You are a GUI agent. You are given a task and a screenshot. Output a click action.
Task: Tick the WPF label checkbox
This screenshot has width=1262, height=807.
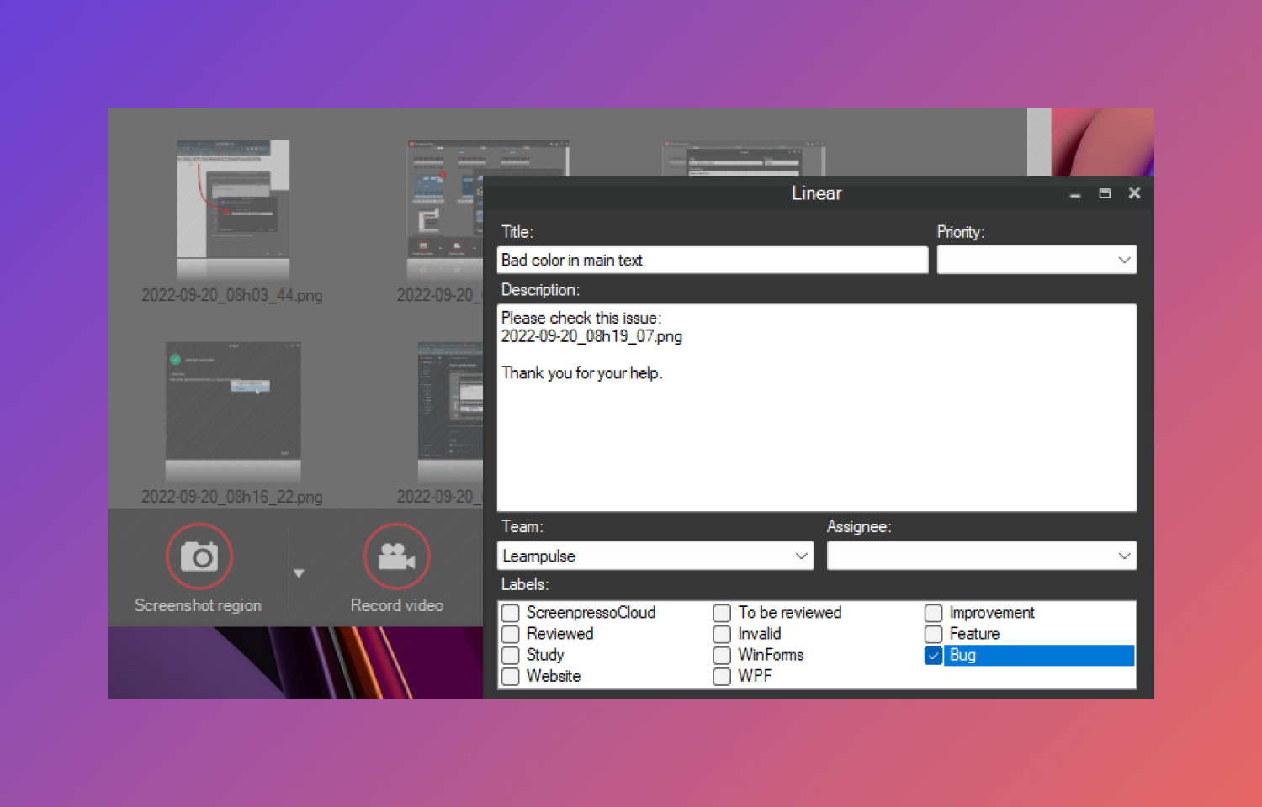click(x=722, y=676)
